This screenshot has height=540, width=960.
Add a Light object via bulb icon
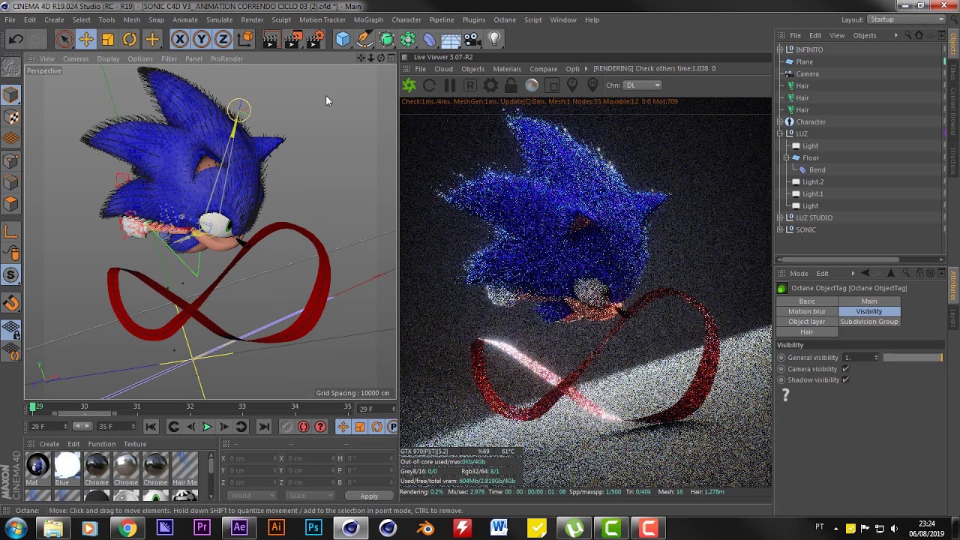494,39
